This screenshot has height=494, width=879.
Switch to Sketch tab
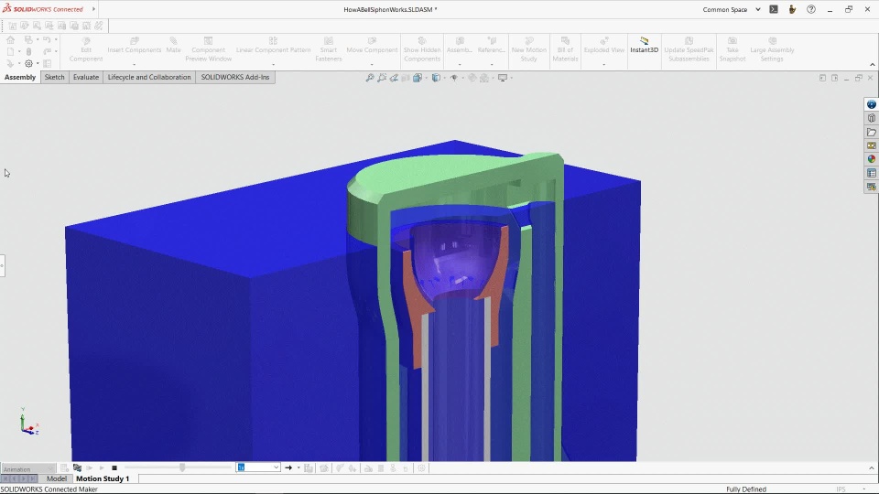pos(54,77)
